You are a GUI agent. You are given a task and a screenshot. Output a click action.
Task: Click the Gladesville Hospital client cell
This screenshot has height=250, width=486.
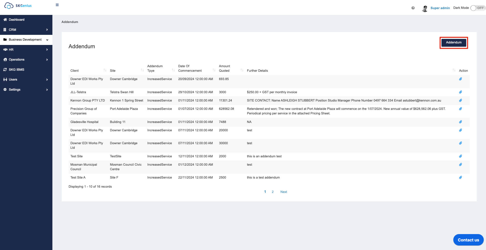click(84, 122)
